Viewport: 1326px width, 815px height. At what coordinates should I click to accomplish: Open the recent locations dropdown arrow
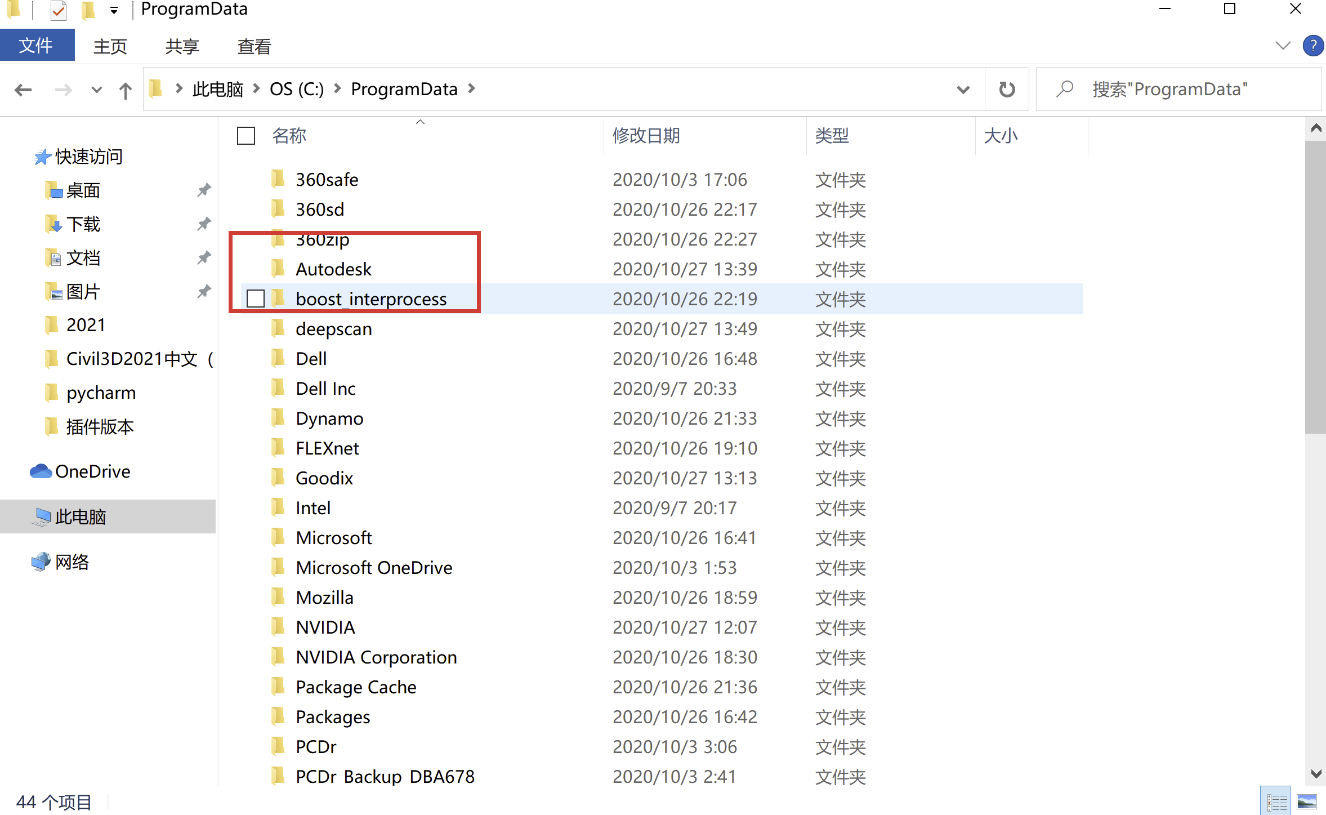click(96, 90)
